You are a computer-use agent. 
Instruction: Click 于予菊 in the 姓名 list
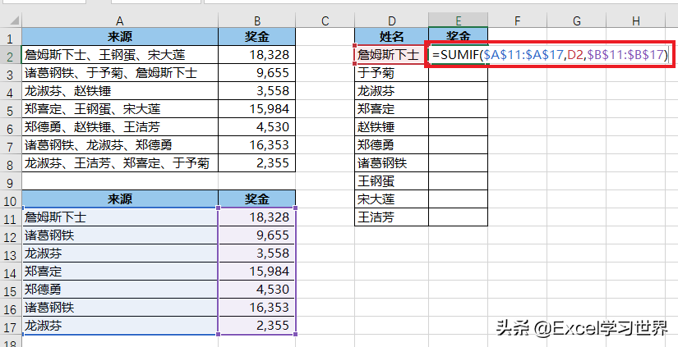pos(392,73)
